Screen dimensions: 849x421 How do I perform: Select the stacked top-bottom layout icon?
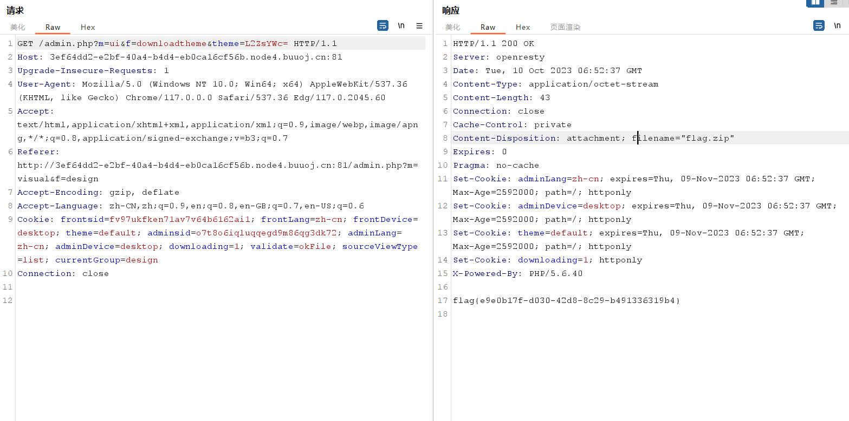[834, 3]
